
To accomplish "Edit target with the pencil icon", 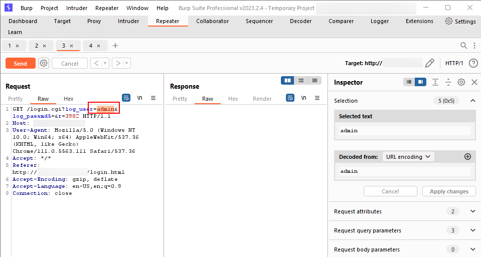I will (429, 63).
